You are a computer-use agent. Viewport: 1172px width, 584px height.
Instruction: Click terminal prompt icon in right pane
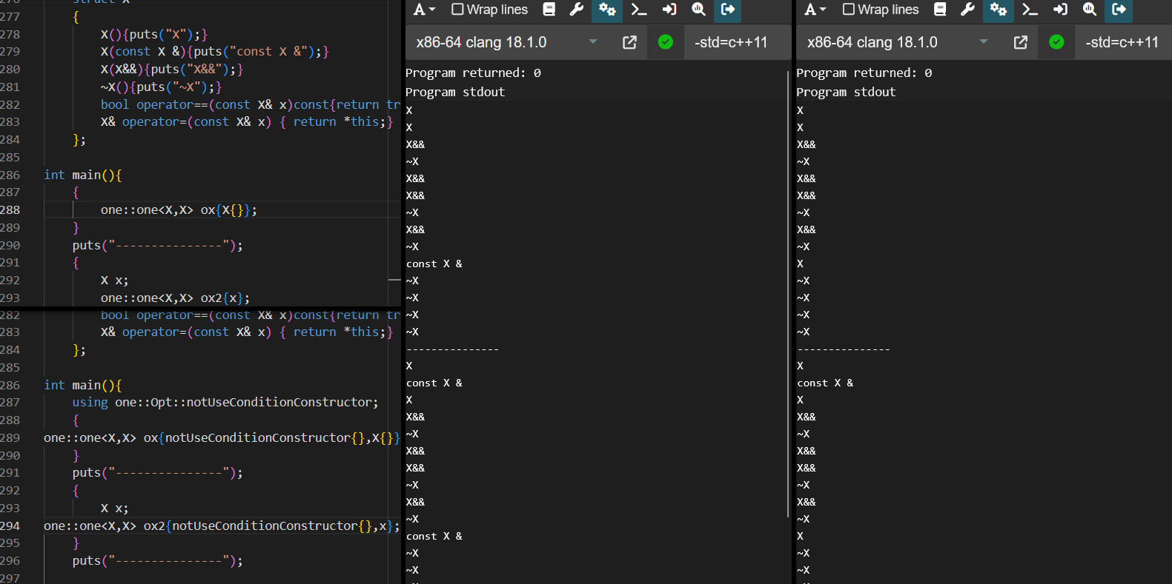pos(1030,10)
